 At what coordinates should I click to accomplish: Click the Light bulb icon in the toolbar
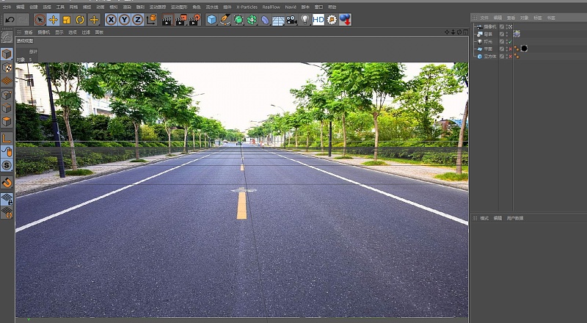click(x=305, y=20)
